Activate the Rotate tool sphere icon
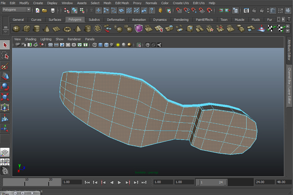This screenshot has width=293, height=195. (x=5, y=87)
